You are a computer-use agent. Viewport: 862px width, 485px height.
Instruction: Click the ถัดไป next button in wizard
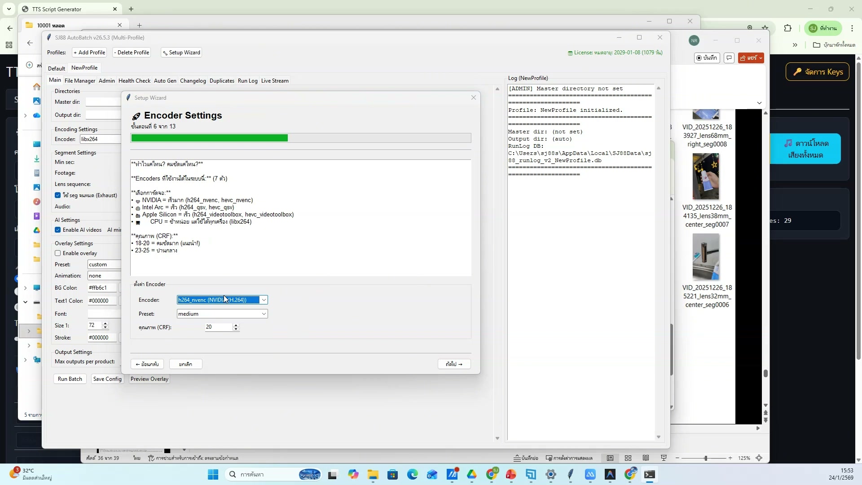454,364
